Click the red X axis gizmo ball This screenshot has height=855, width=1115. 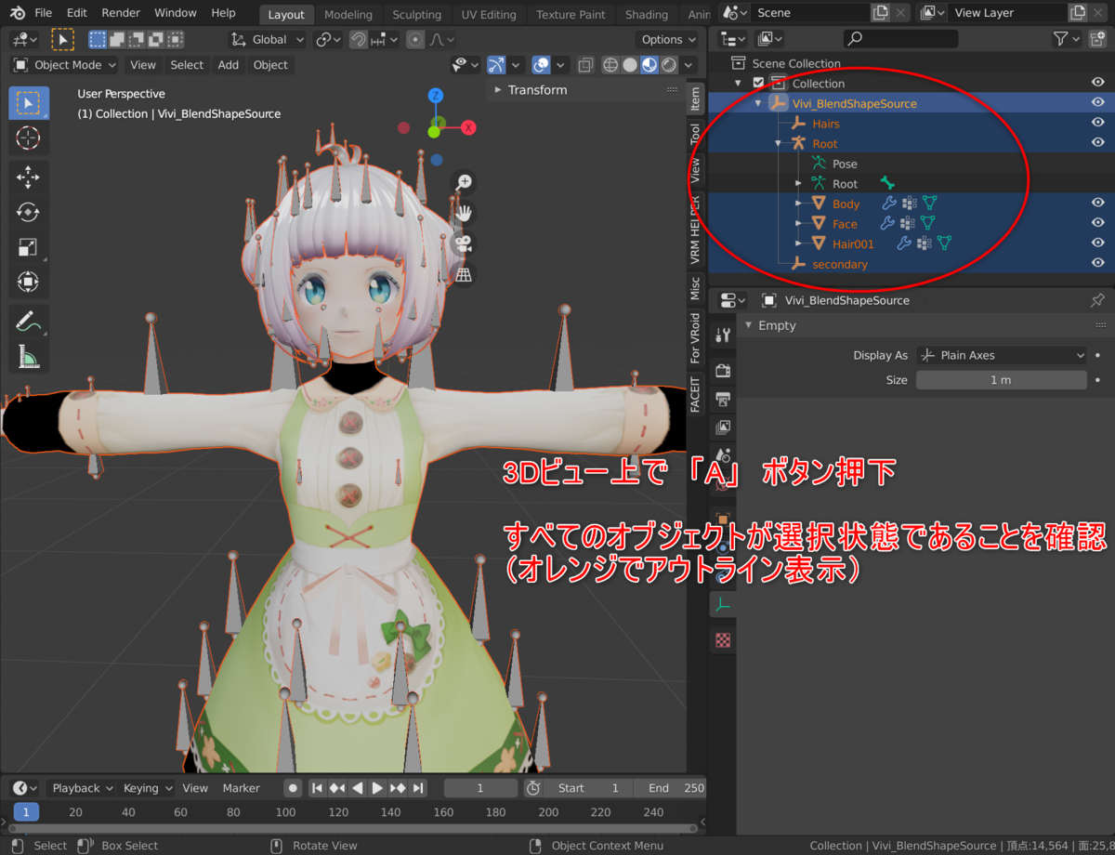[x=468, y=127]
